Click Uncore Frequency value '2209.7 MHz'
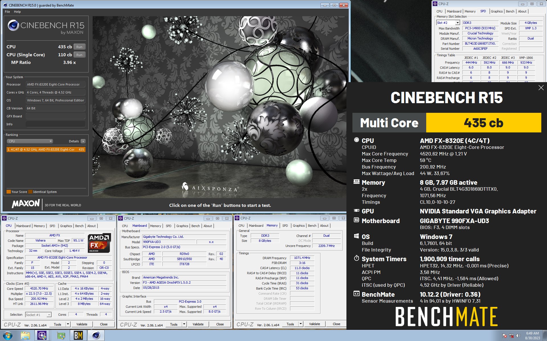Screen dimensions: 547x341 [x=326, y=246]
